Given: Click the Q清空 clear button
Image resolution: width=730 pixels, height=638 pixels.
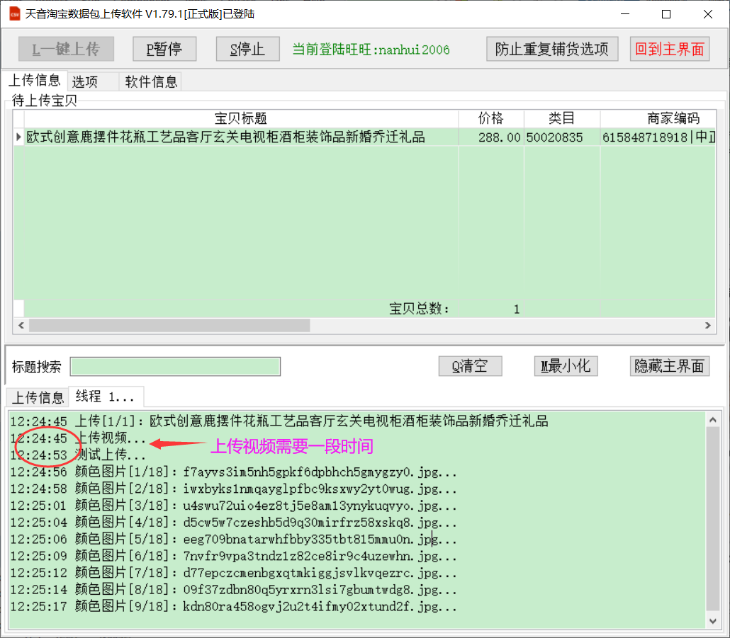Looking at the screenshot, I should [471, 366].
